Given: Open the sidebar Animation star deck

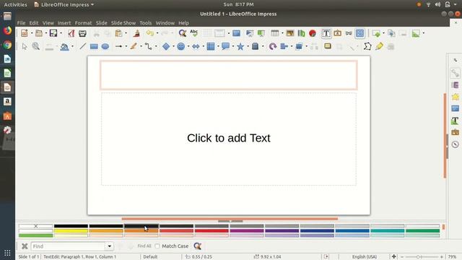Looking at the screenshot, I should 456,97.
